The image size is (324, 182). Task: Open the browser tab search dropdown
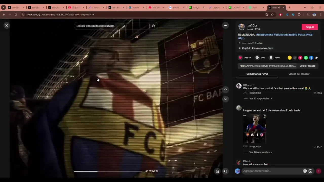[x=3, y=7]
